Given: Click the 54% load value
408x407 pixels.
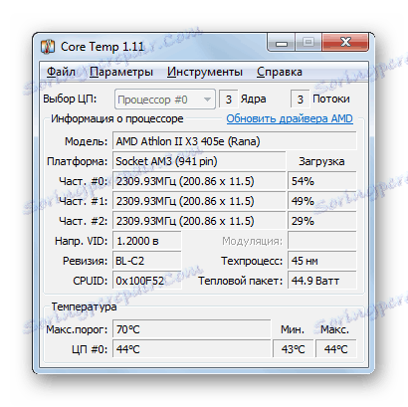Looking at the screenshot, I should 322,181.
